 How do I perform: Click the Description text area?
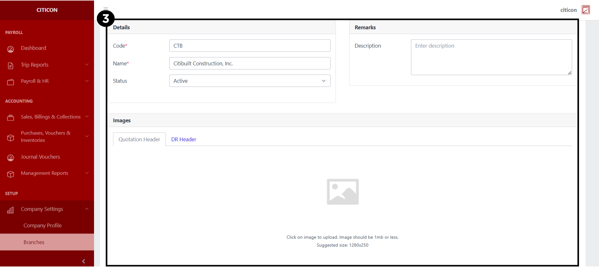pos(491,57)
